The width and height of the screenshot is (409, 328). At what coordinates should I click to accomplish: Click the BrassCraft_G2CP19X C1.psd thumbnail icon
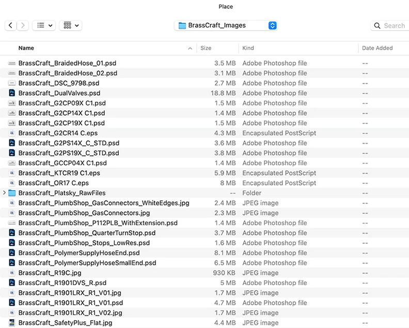12,123
